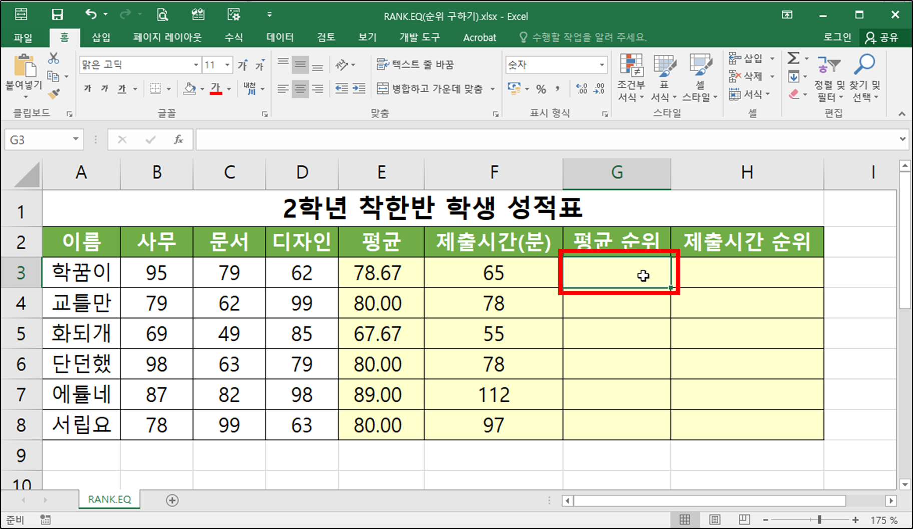The height and width of the screenshot is (529, 913).
Task: Collapse the ribbon with the chevron
Action: (902, 114)
